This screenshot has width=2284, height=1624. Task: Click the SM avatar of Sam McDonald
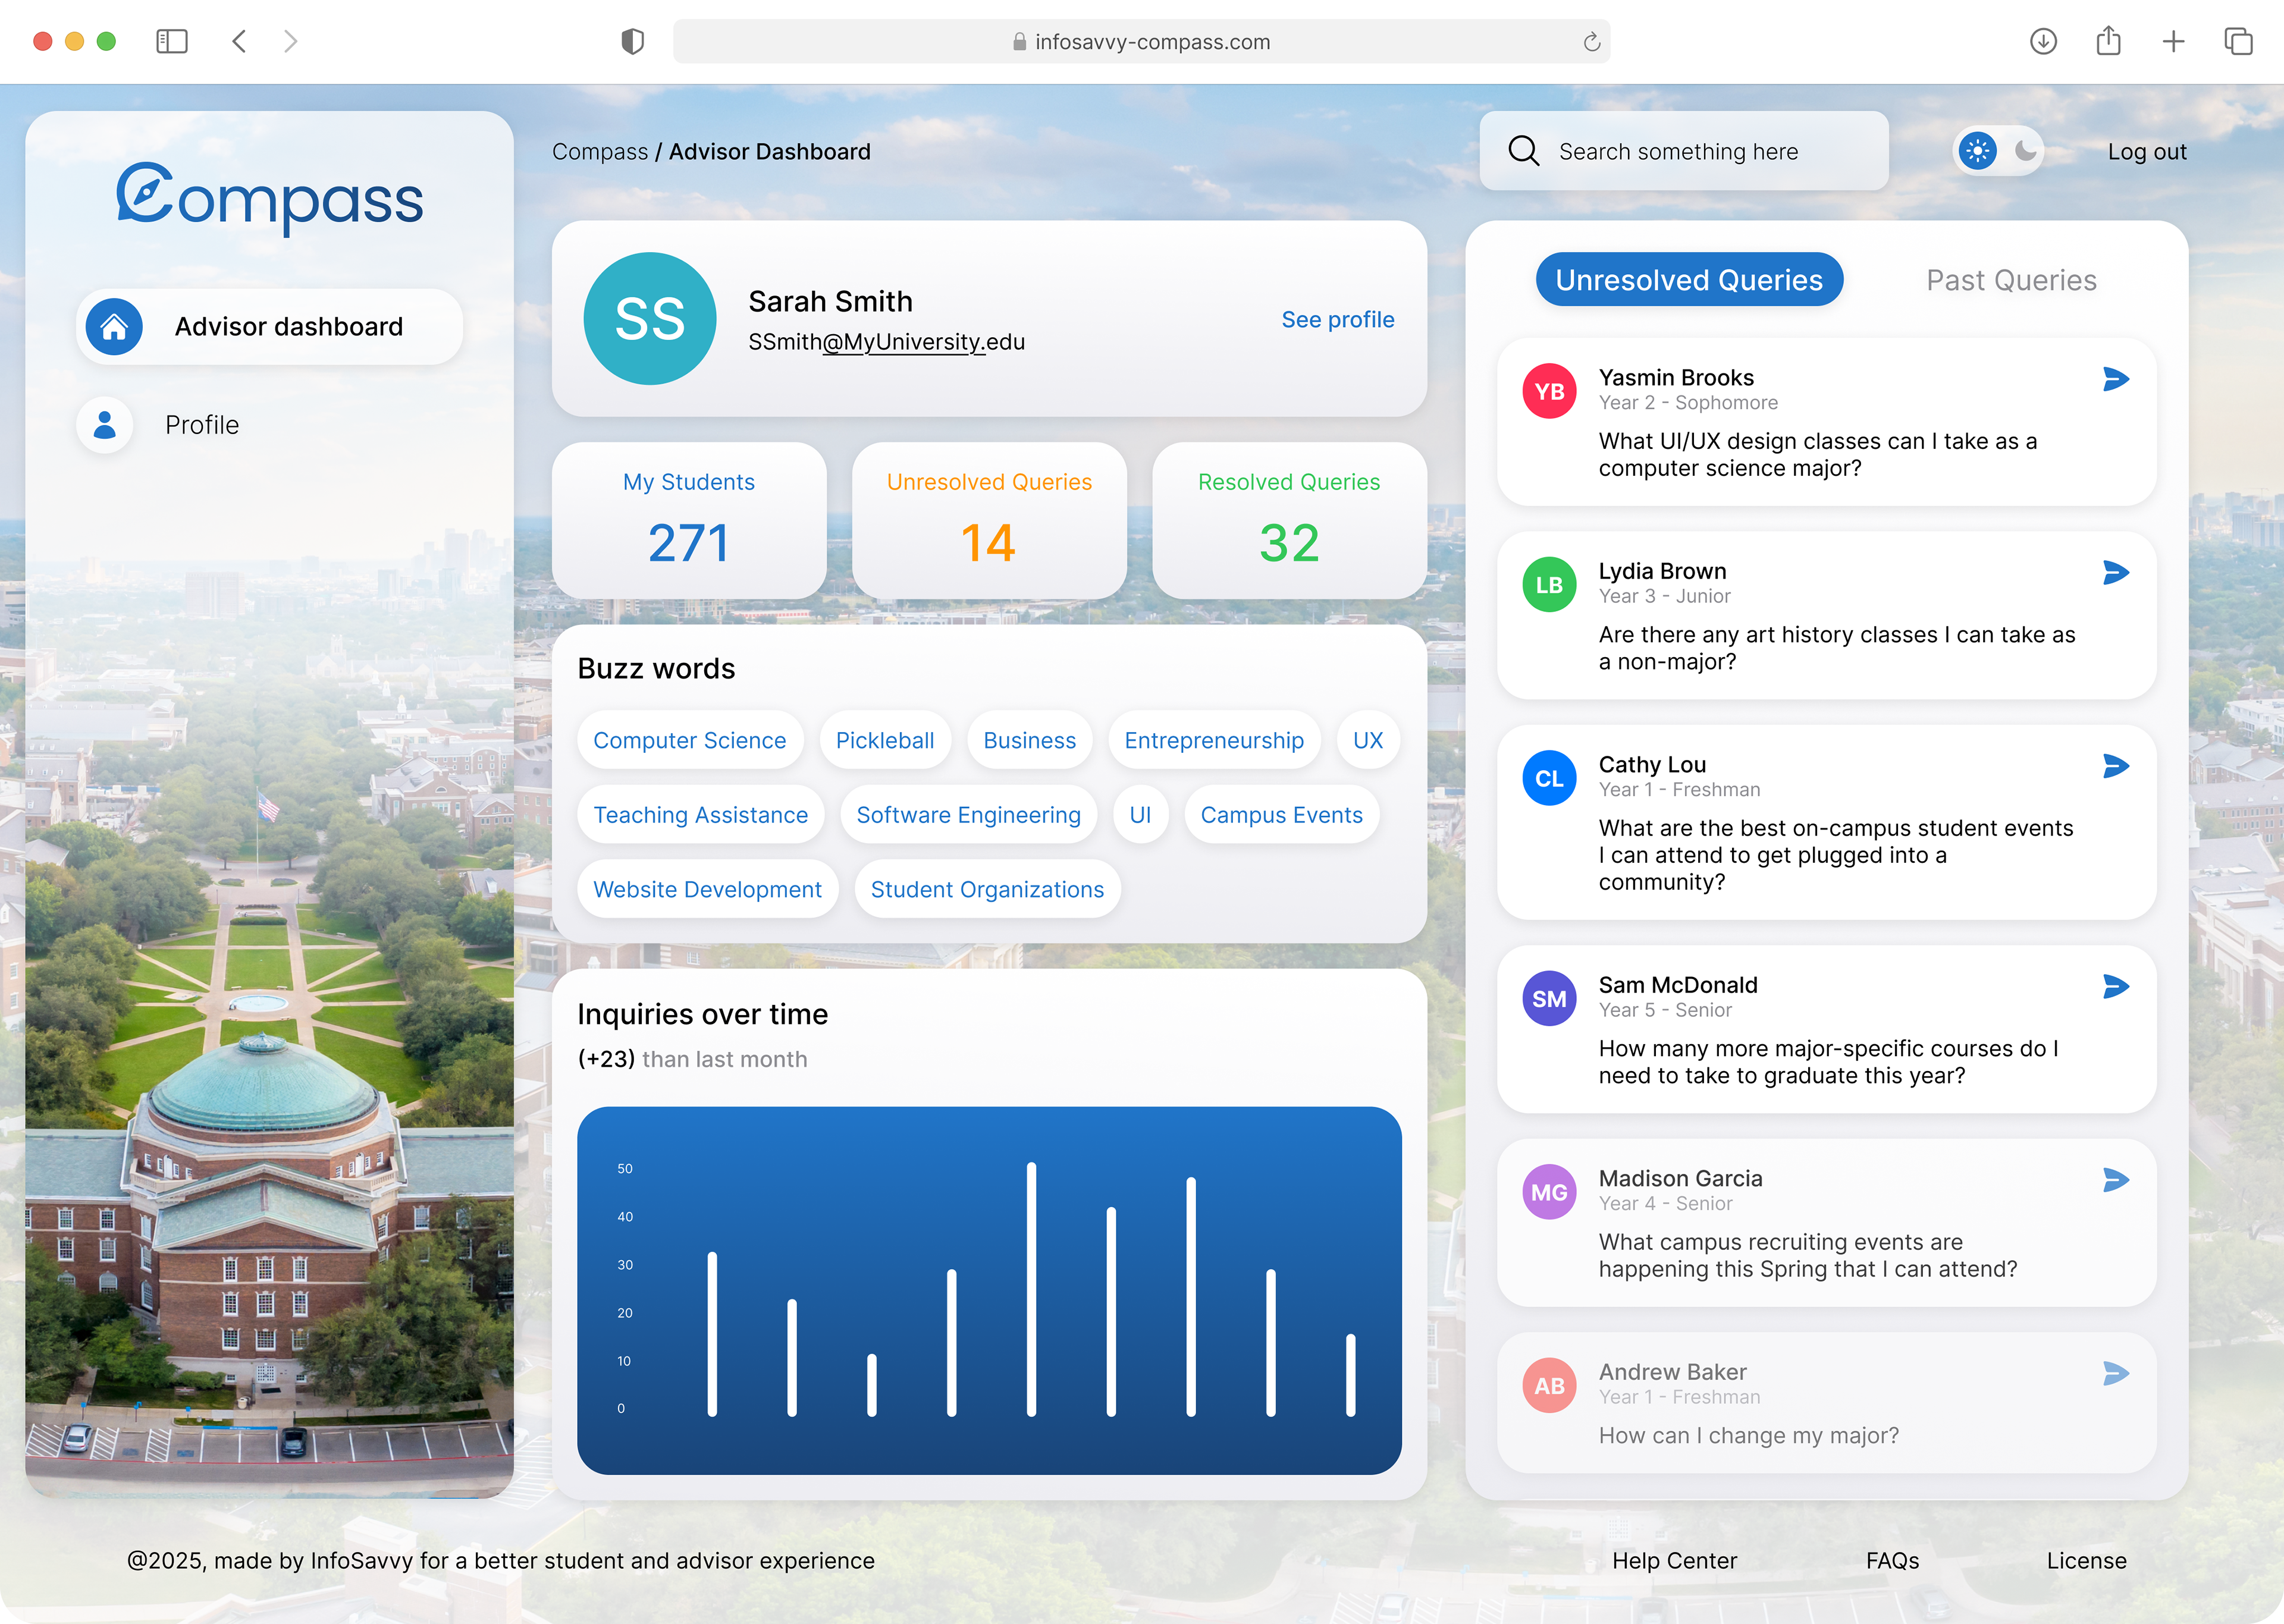[x=1549, y=998]
